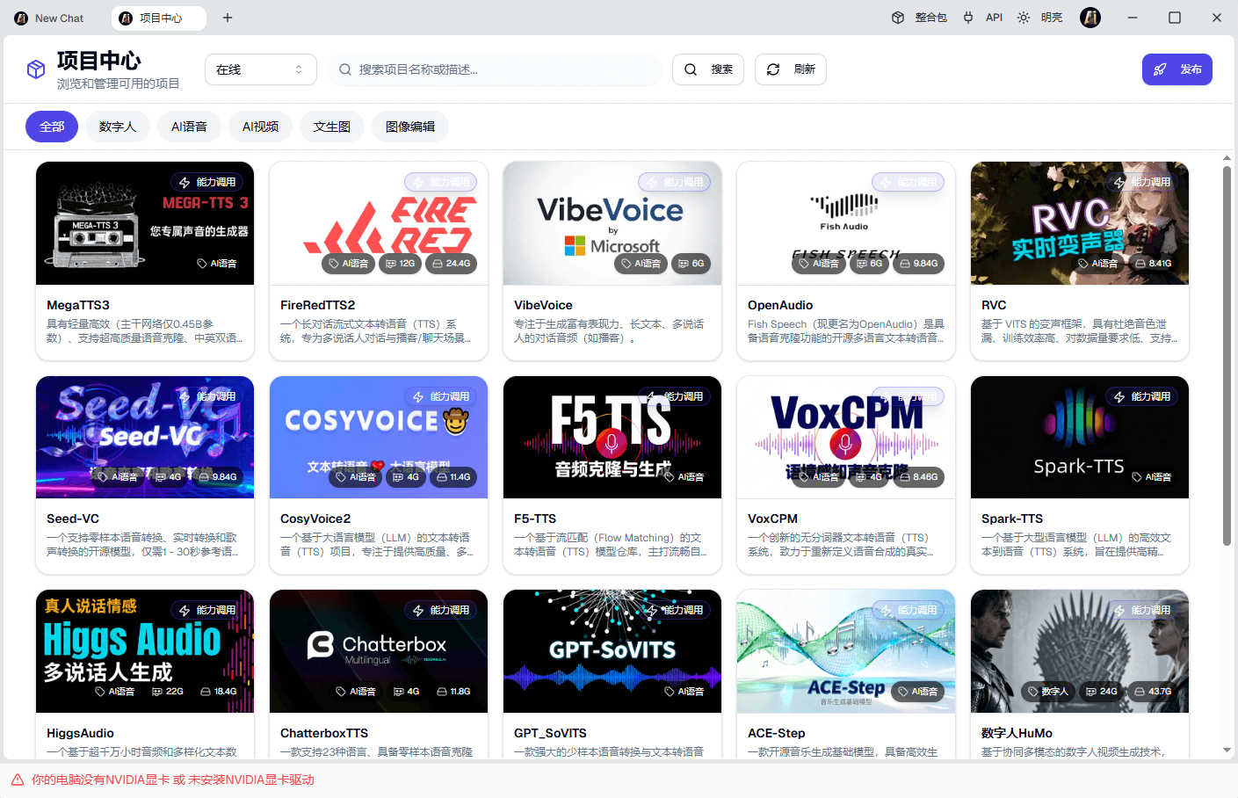Switch to the New Chat tab
The image size is (1238, 798).
[51, 18]
